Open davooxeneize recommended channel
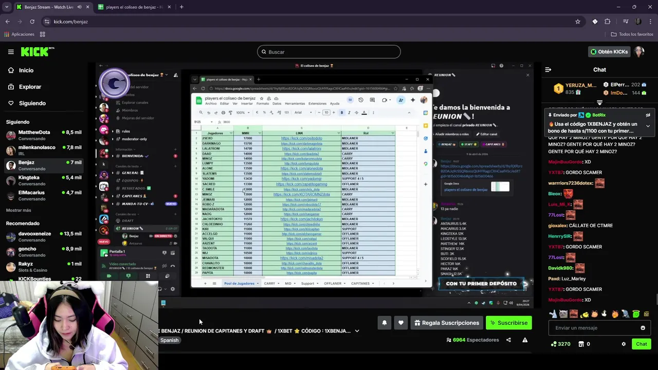The height and width of the screenshot is (370, 658). click(x=44, y=236)
